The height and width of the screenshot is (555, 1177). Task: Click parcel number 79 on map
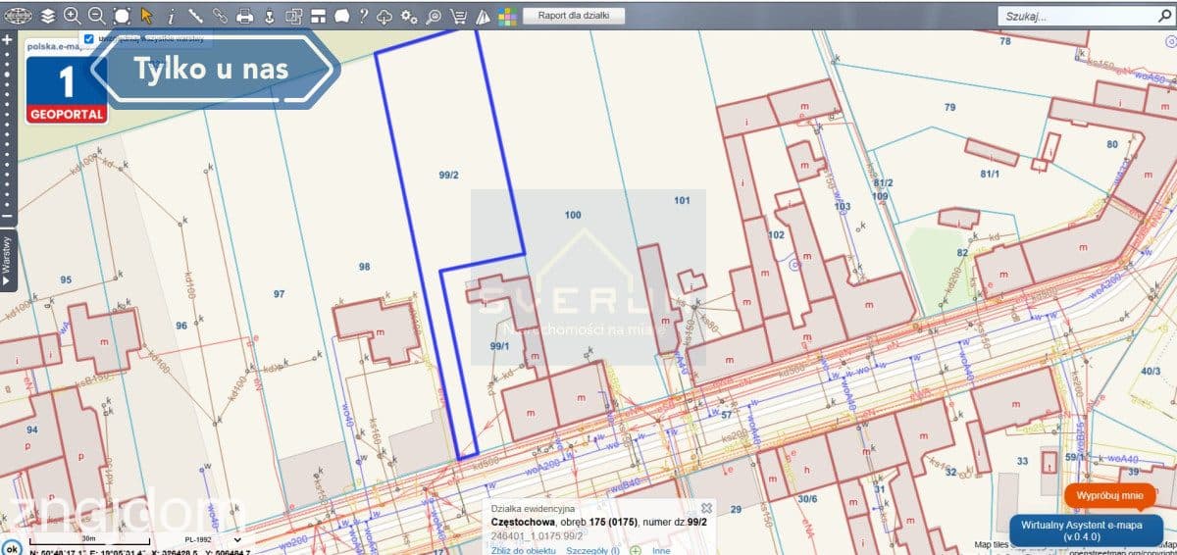[949, 107]
